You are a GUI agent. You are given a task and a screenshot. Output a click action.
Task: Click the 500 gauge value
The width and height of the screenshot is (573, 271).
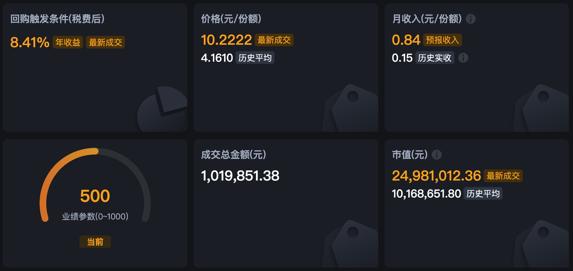pyautogui.click(x=95, y=196)
